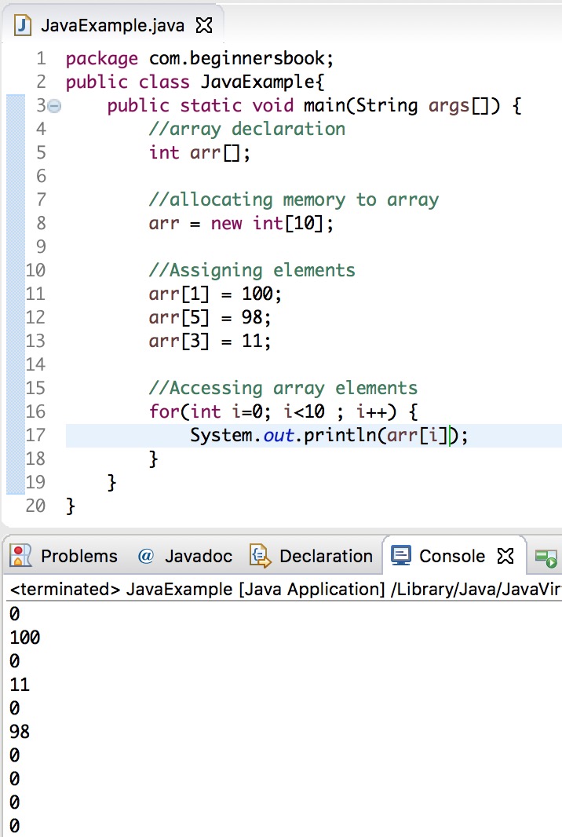The width and height of the screenshot is (562, 837).
Task: Click the arr[1] = 100; statement
Action: (x=215, y=294)
